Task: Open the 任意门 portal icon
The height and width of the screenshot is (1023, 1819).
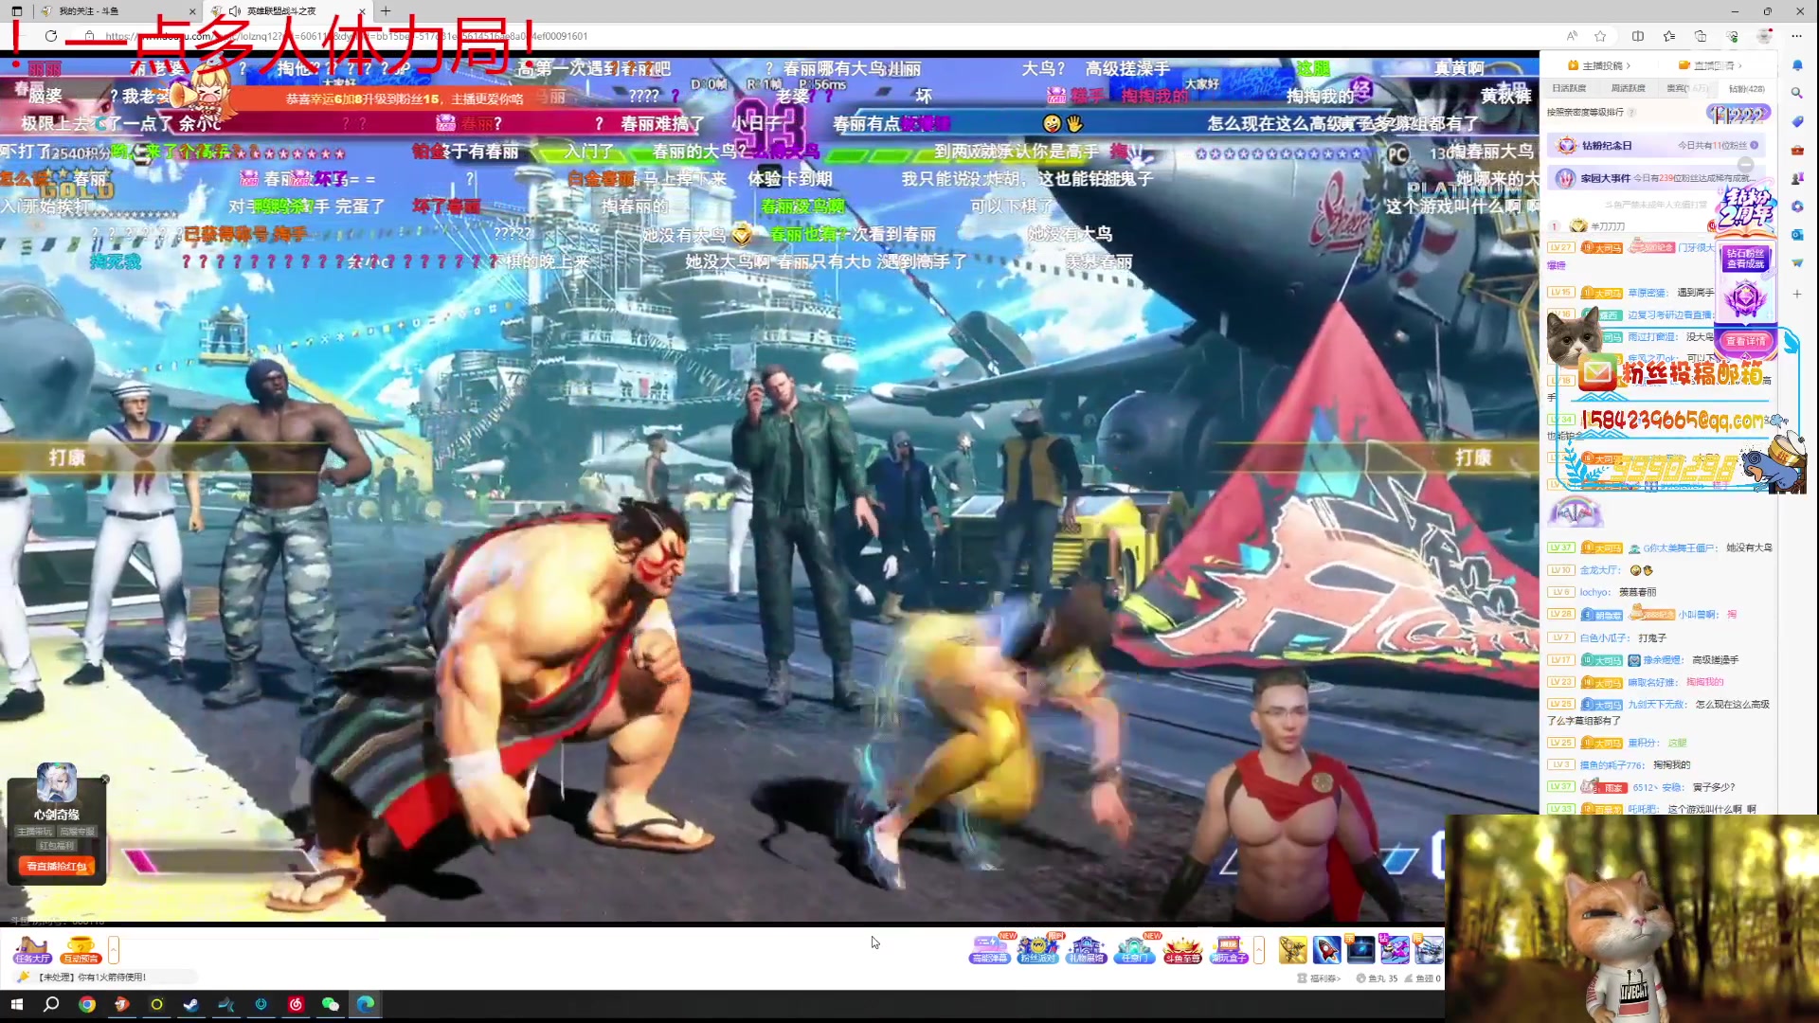Action: click(x=1134, y=949)
